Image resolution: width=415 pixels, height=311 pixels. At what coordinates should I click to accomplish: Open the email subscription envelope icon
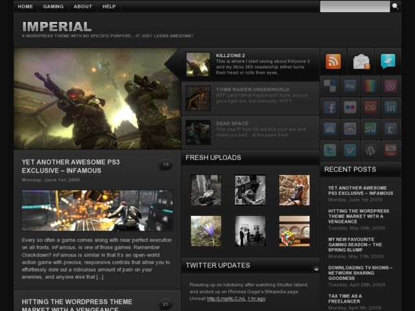tap(361, 62)
